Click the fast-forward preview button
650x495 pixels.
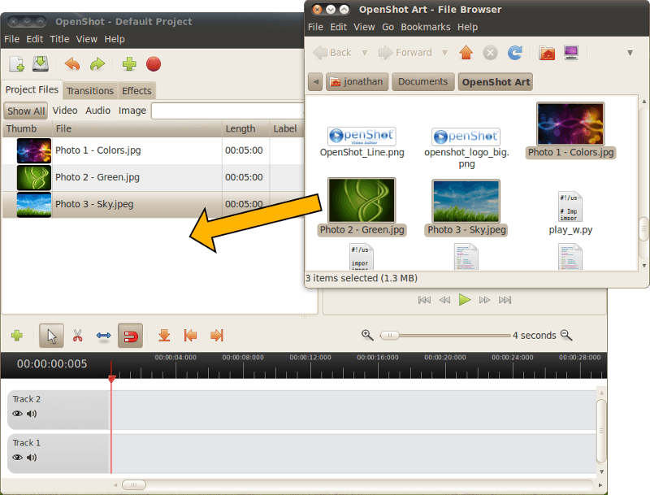(x=484, y=300)
